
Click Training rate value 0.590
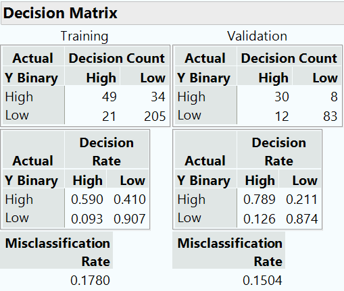click(87, 199)
